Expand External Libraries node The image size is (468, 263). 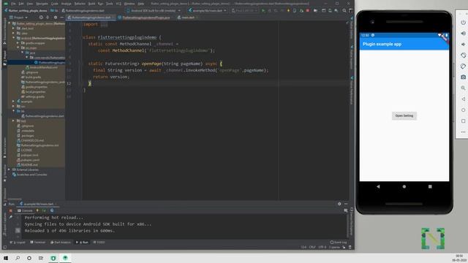[x=10, y=169]
